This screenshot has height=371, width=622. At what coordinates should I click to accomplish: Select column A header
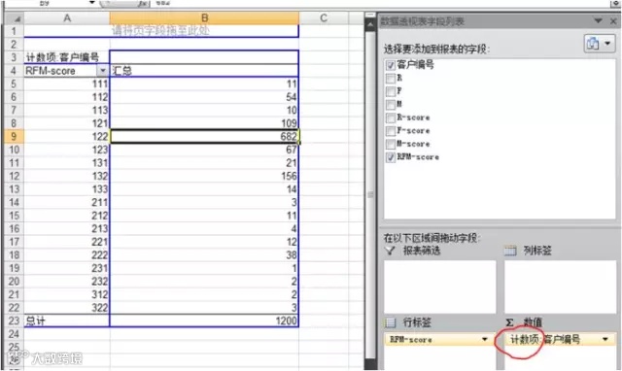pyautogui.click(x=67, y=18)
